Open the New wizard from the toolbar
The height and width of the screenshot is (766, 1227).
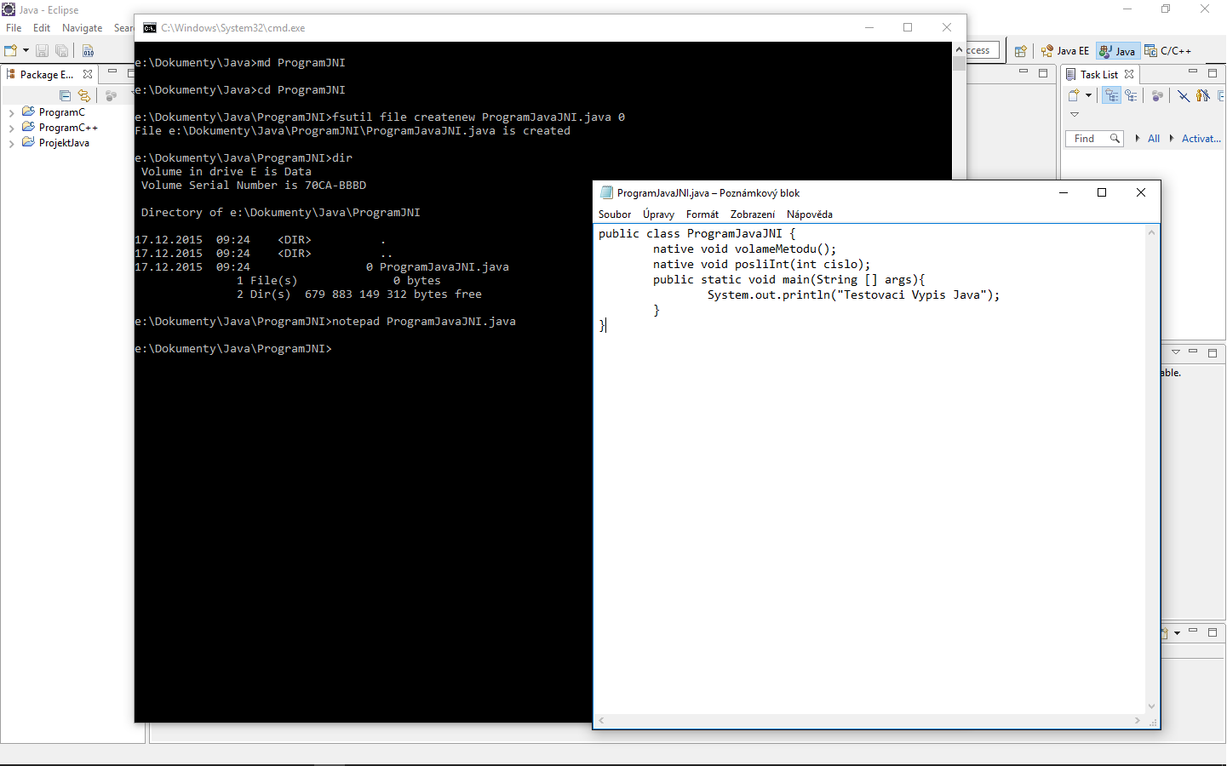10,49
